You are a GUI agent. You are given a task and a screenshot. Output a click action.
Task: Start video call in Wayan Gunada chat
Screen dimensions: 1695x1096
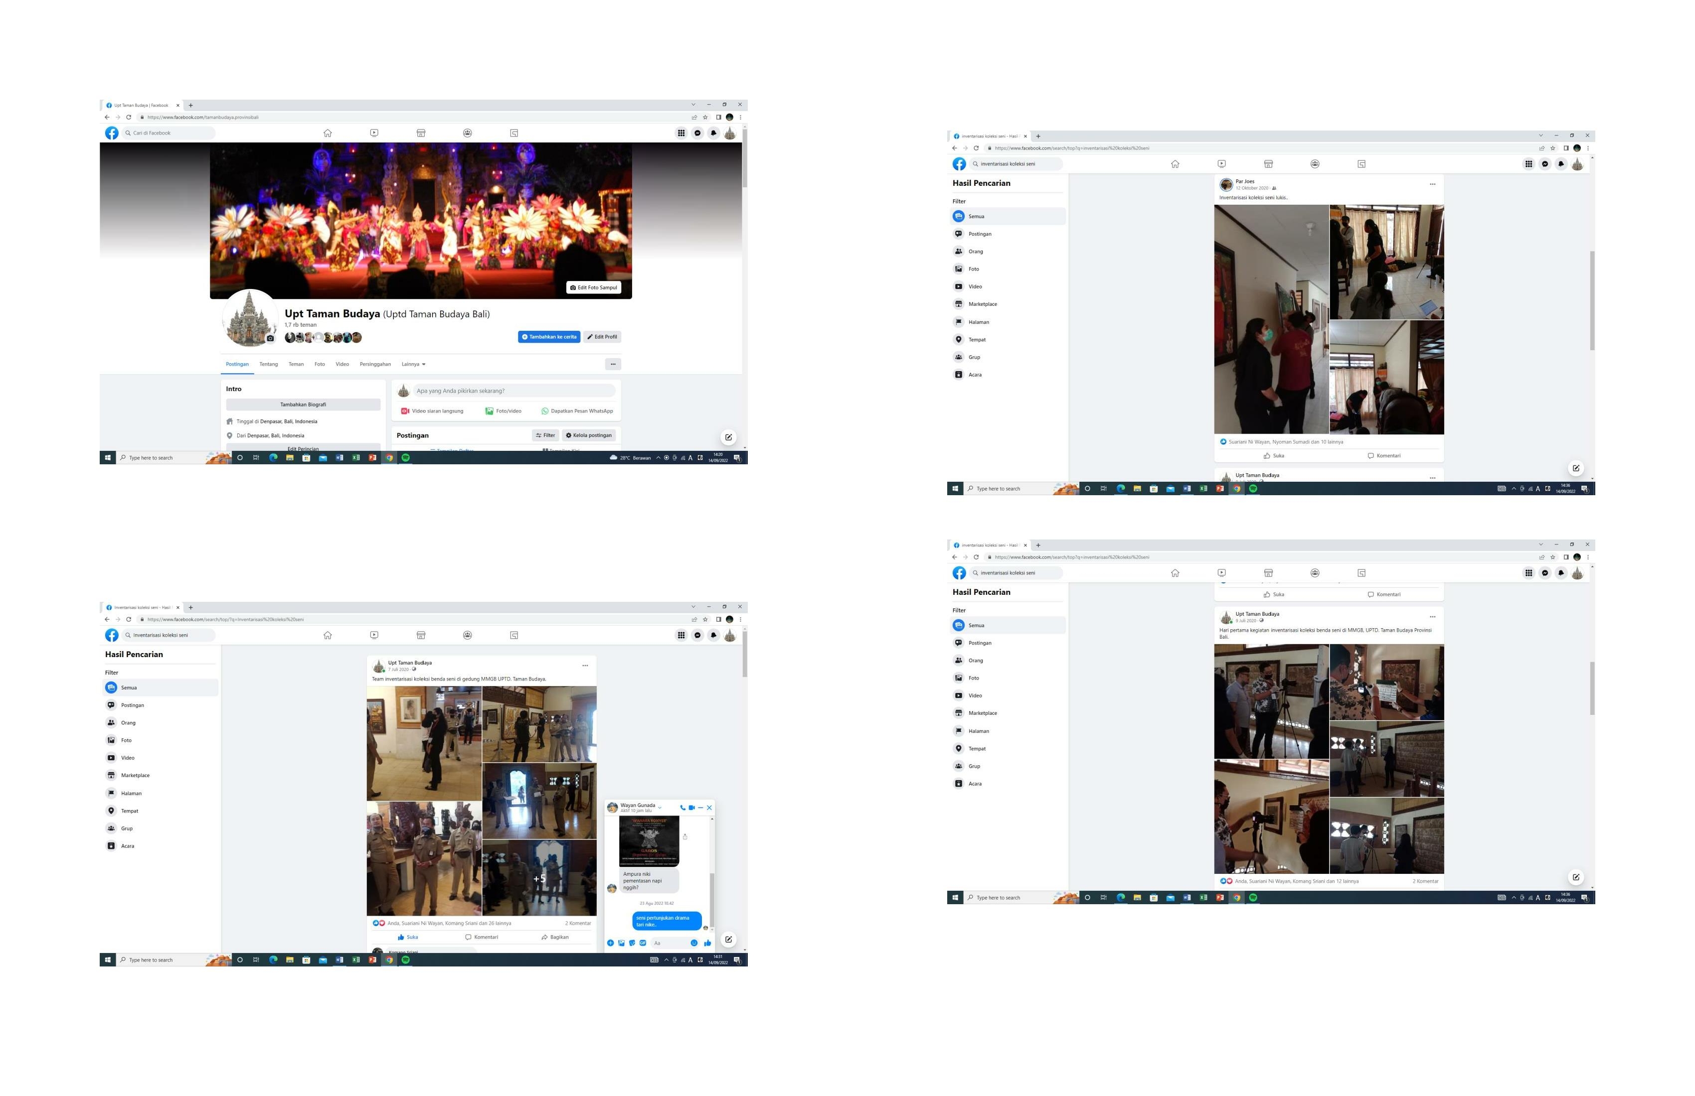pyautogui.click(x=691, y=807)
